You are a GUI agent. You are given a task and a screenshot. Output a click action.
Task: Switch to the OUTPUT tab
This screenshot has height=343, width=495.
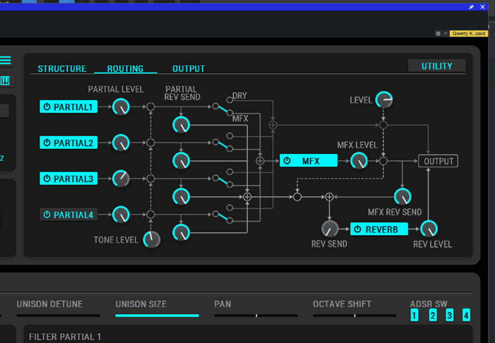pos(188,68)
